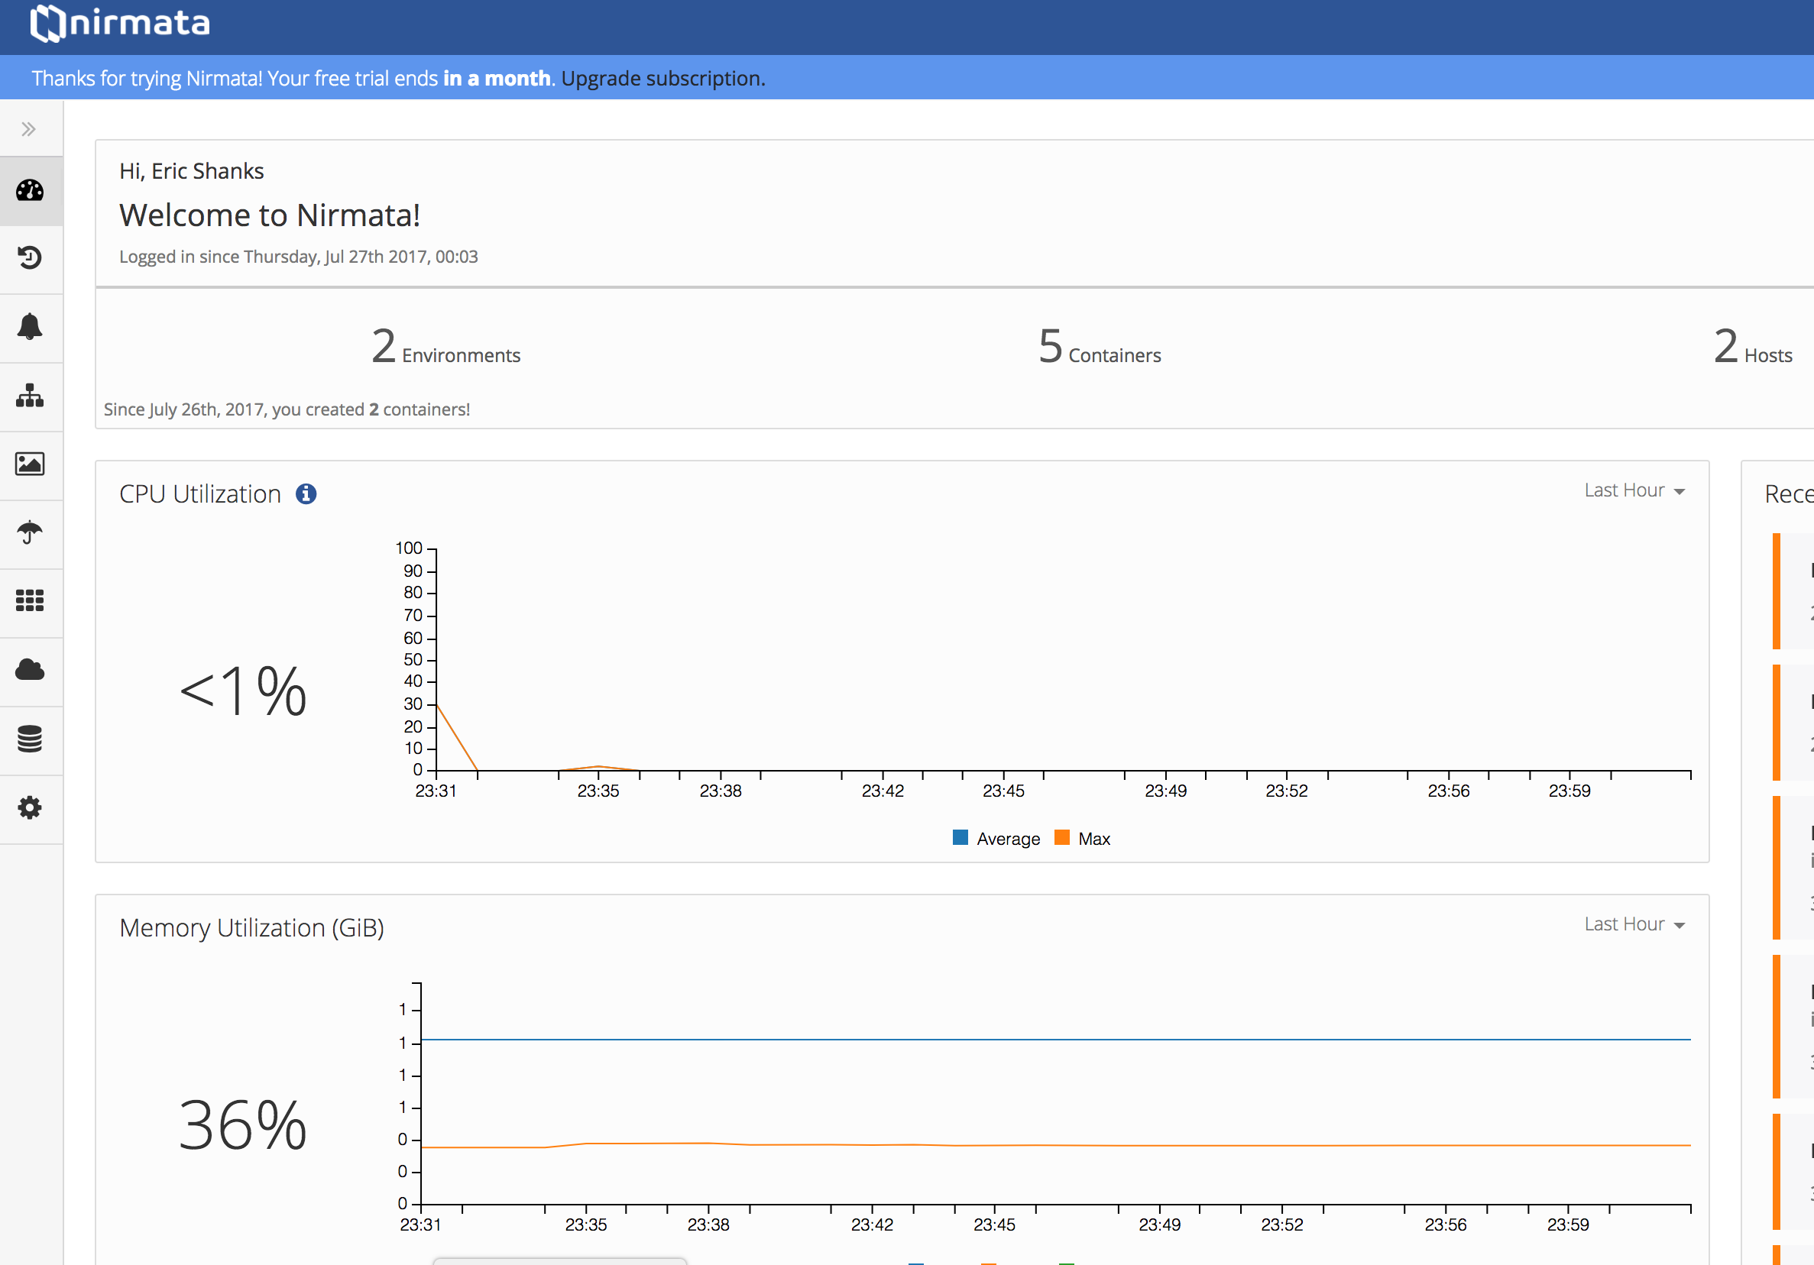1814x1265 pixels.
Task: Click the Nirmata logo
Action: tap(121, 23)
